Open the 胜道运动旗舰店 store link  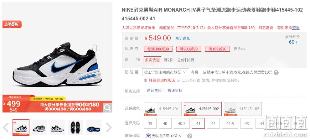tap(162, 80)
